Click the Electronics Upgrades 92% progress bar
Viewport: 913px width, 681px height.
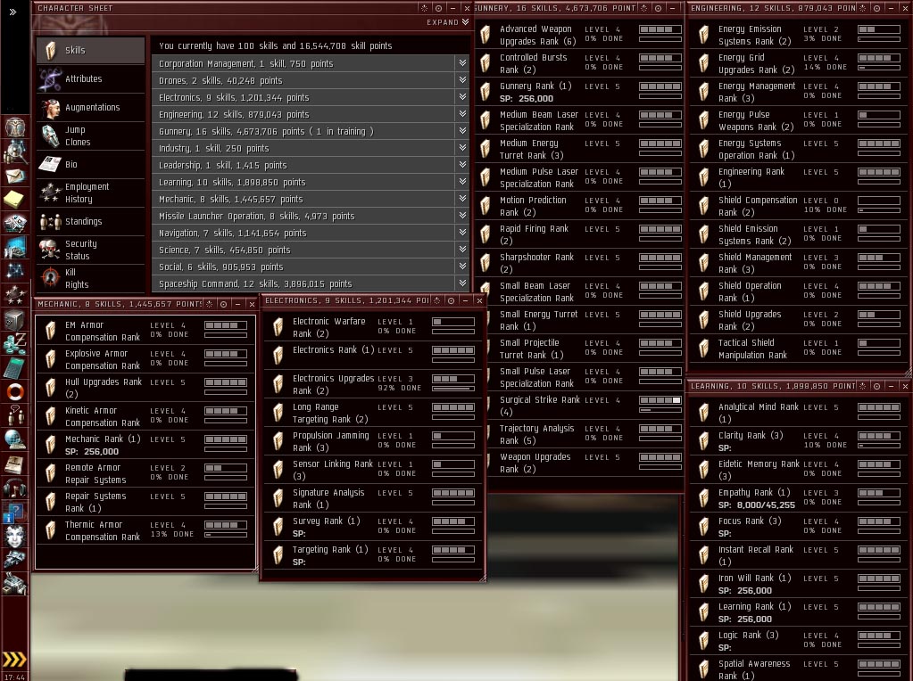pos(453,389)
